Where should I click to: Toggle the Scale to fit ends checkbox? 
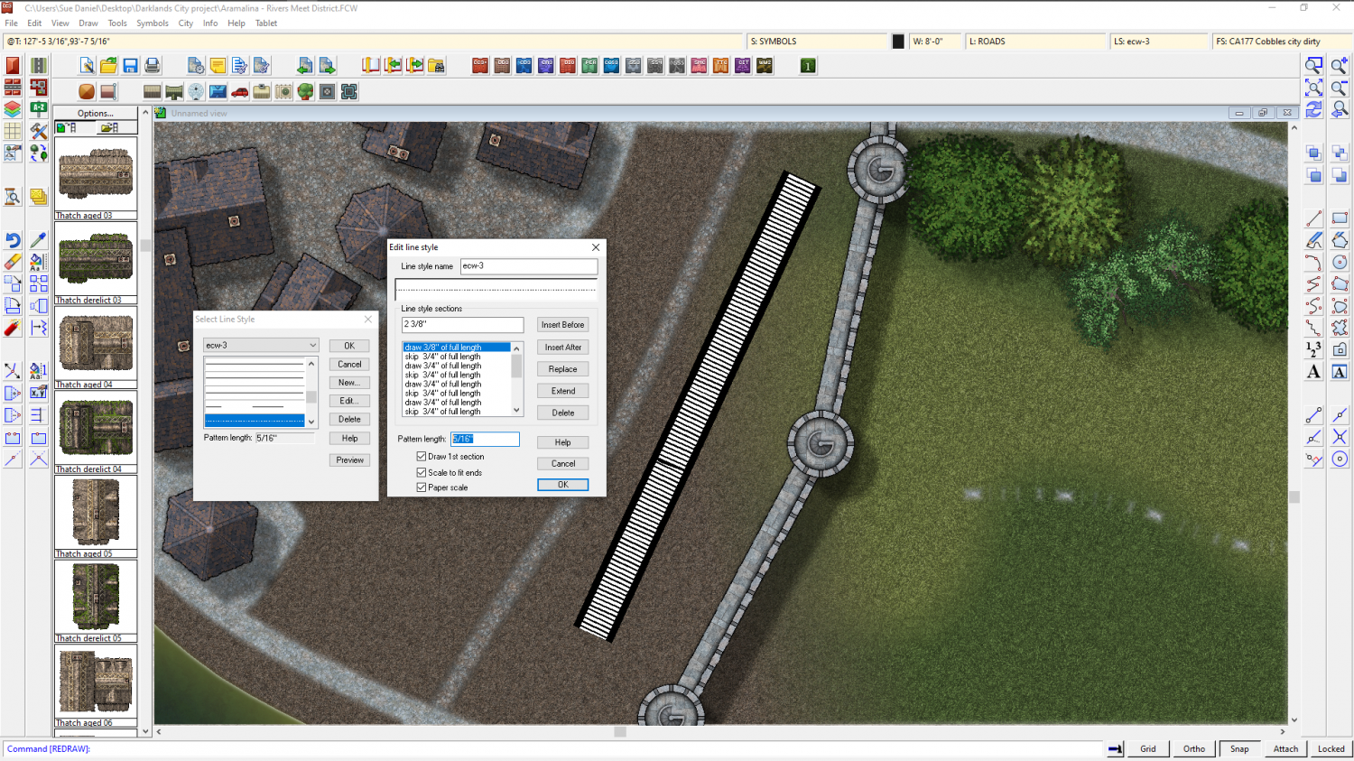point(422,472)
